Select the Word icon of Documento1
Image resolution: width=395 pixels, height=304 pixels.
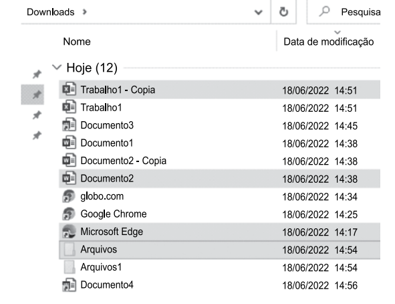[x=69, y=143]
